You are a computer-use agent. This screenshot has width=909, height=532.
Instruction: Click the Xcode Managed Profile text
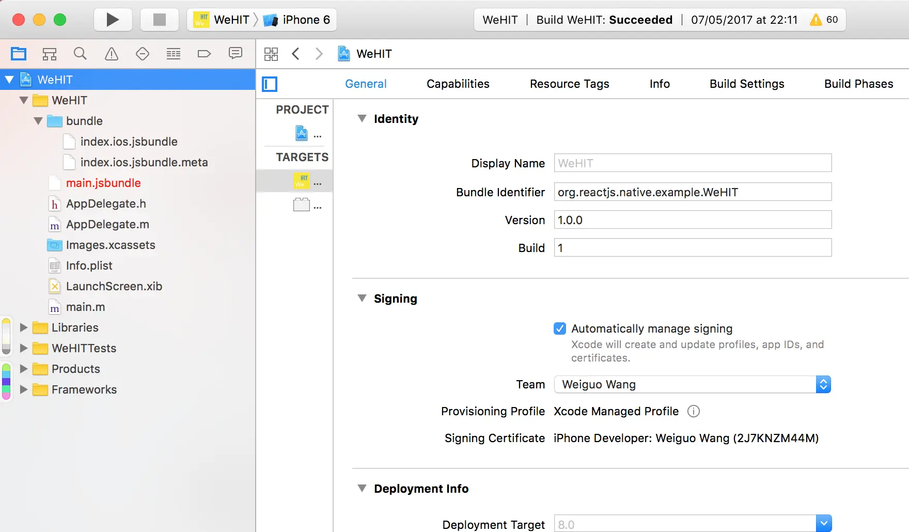(616, 411)
